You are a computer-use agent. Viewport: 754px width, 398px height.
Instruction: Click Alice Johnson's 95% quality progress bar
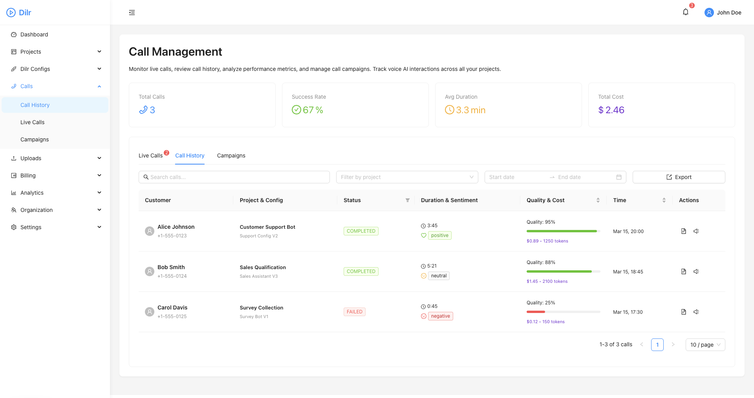(x=562, y=231)
